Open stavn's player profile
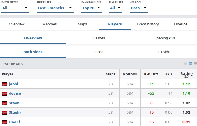This screenshot has height=126, width=197. [14, 103]
